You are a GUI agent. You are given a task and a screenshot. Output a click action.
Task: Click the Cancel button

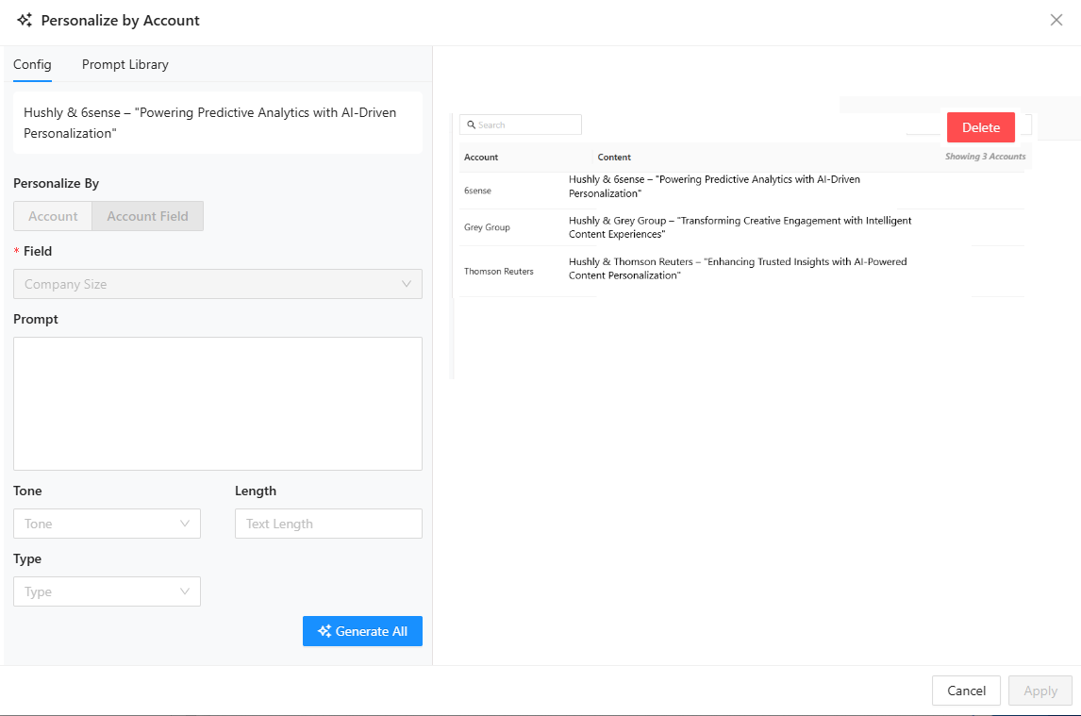coord(966,691)
